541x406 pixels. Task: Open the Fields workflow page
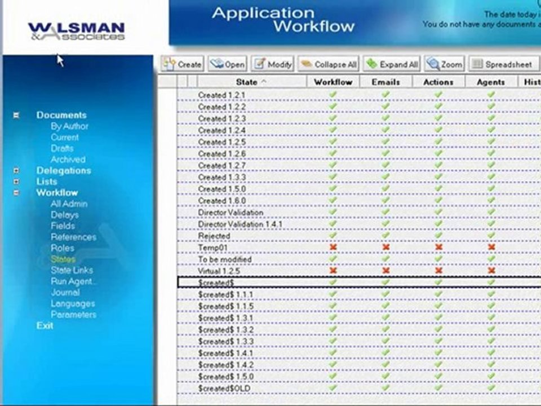(63, 226)
